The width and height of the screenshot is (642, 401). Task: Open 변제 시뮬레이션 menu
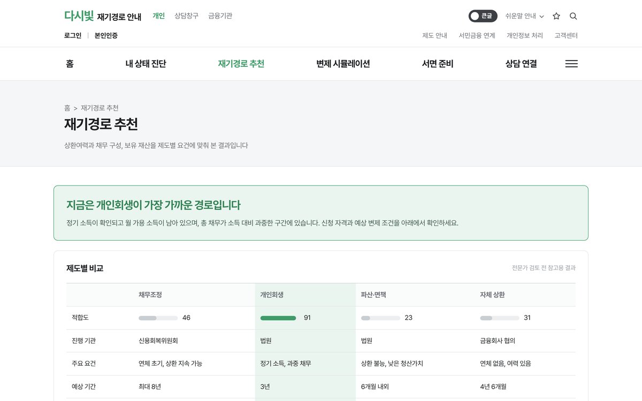343,64
